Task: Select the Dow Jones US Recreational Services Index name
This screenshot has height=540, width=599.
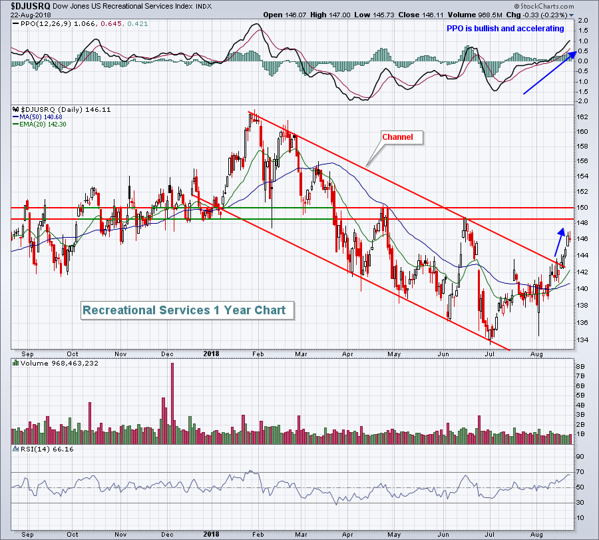Action: [123, 7]
